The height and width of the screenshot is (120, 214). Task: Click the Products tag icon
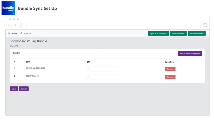[x=21, y=33]
